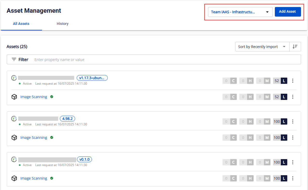The image size is (308, 190).
Task: Click Image Scanning cube icon under 4.98.2
Action: (14, 138)
